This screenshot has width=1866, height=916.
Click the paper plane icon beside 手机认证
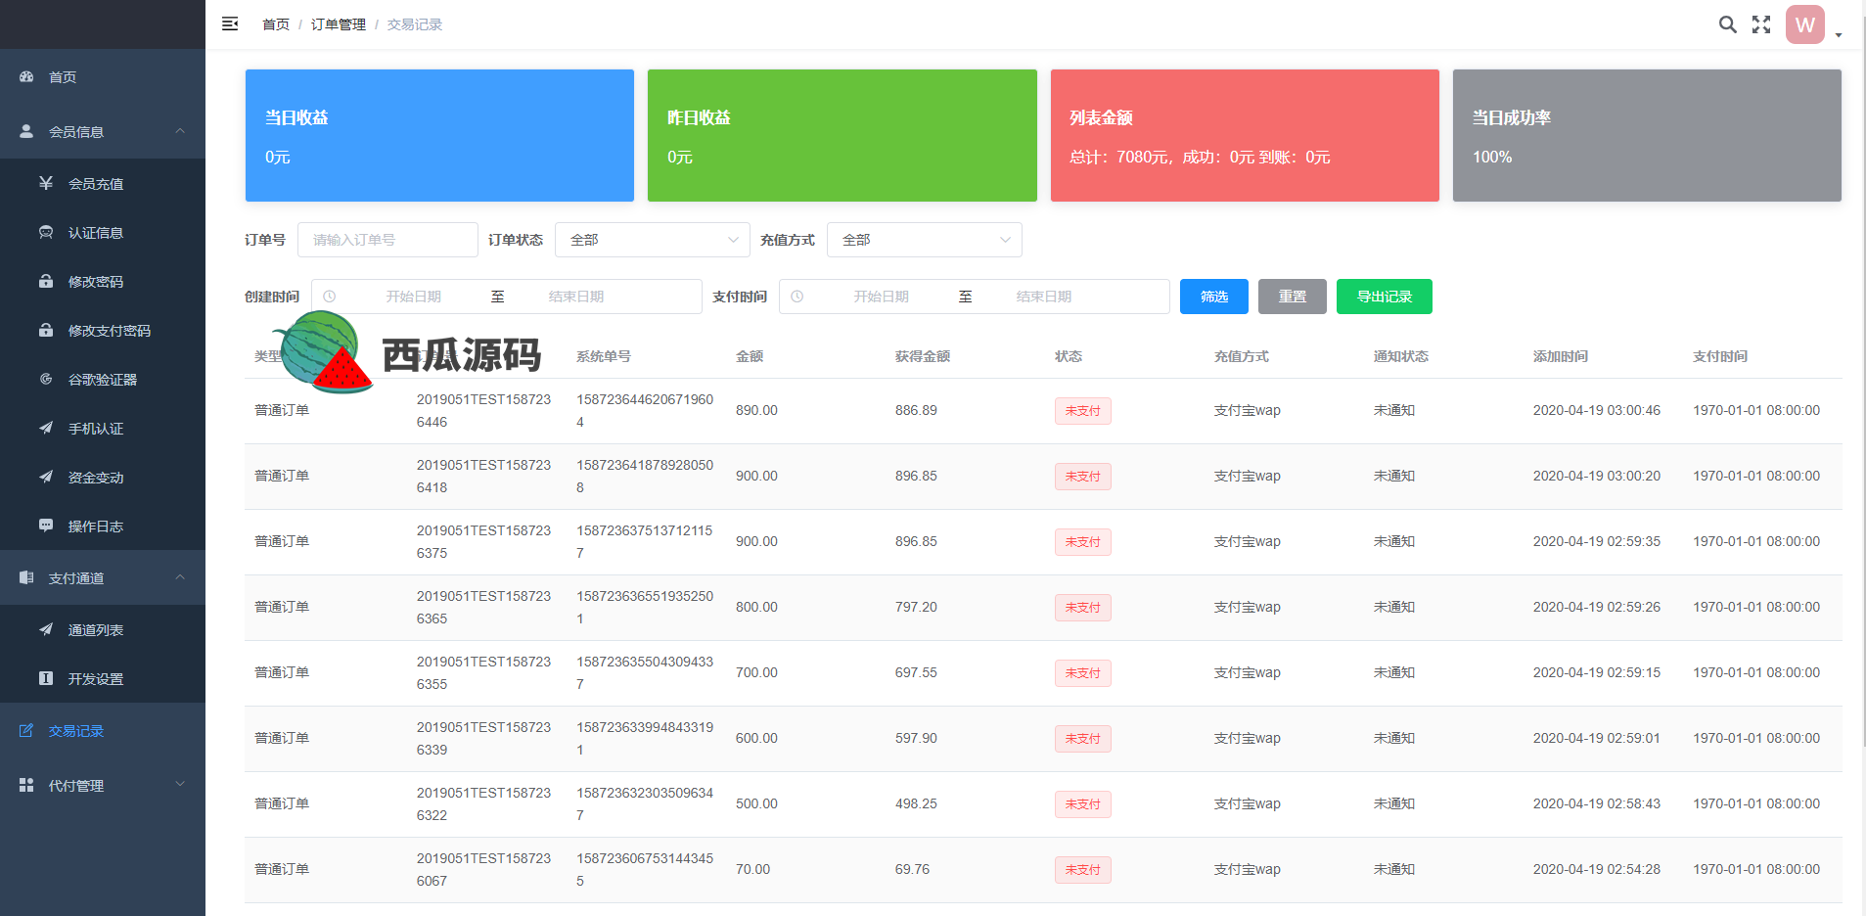(46, 428)
